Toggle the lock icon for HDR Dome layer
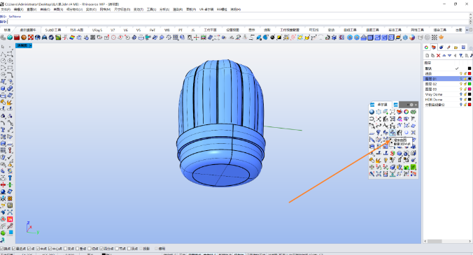 (465, 100)
